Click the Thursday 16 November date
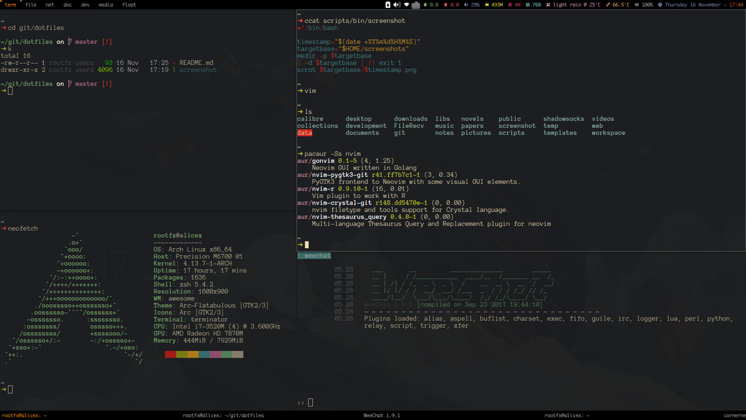 (693, 5)
